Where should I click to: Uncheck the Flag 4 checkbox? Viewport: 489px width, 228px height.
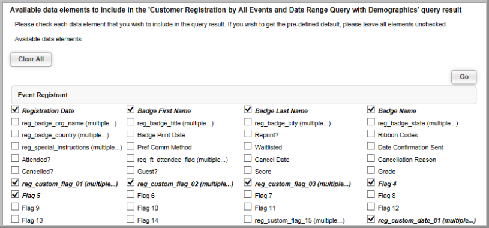click(371, 182)
